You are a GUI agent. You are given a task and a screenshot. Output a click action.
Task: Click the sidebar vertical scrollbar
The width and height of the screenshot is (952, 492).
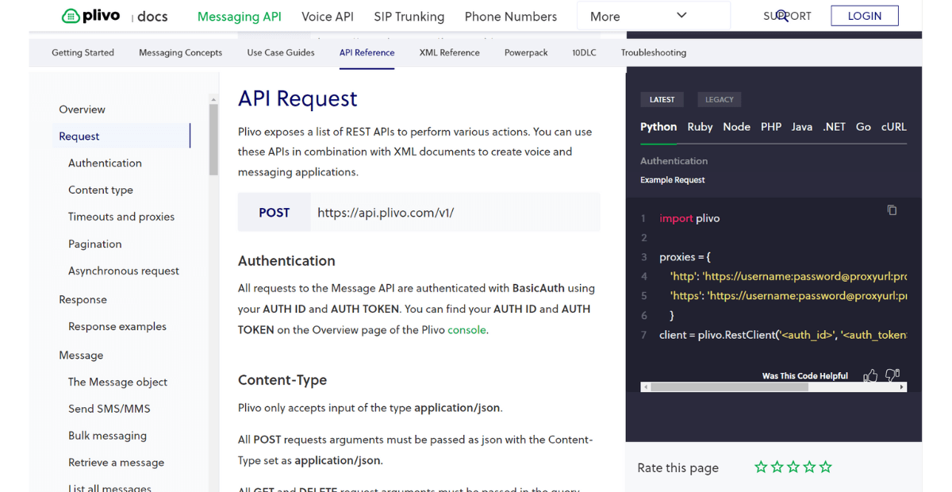click(213, 140)
